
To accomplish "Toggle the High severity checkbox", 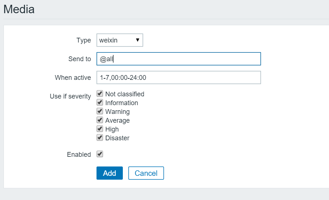I will (x=100, y=129).
